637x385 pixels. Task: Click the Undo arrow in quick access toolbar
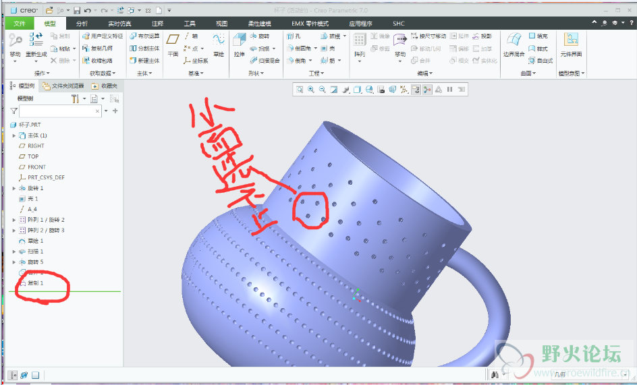click(87, 10)
